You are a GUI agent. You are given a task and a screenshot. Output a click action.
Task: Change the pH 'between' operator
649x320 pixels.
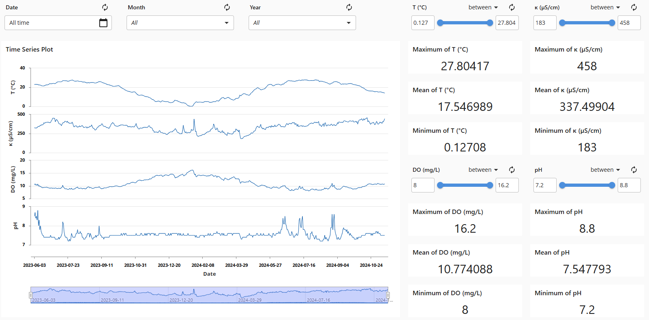pos(605,170)
